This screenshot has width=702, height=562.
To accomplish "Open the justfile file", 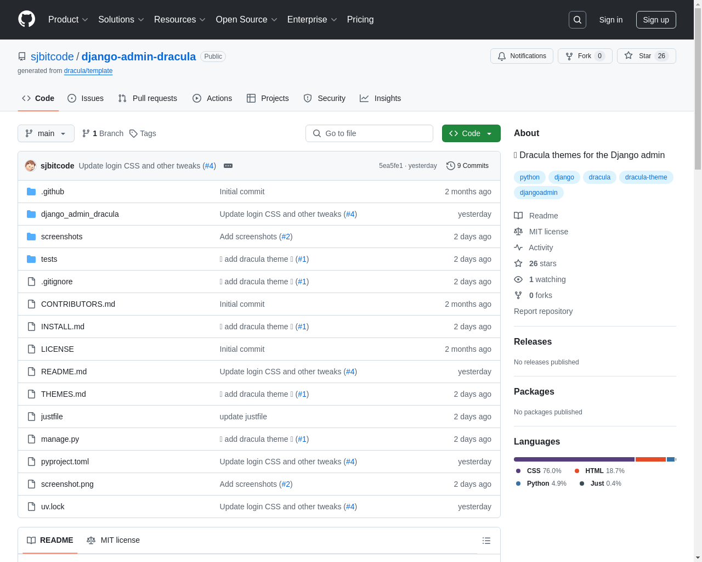I will 52,417.
